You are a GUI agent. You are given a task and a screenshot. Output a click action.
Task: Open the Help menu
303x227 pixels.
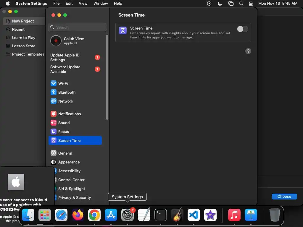118,4
